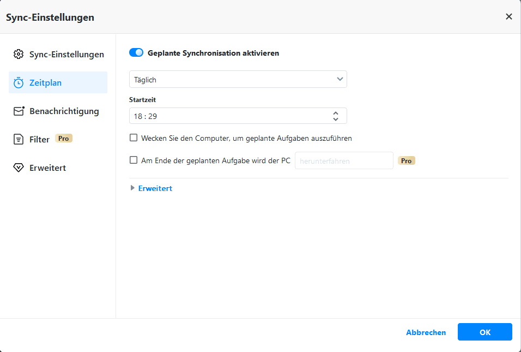
Task: Click the clock icon for Zeitplan
Action: [19, 83]
